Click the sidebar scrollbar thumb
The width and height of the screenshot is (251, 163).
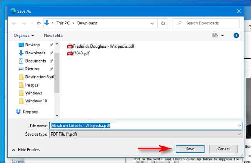click(x=57, y=73)
